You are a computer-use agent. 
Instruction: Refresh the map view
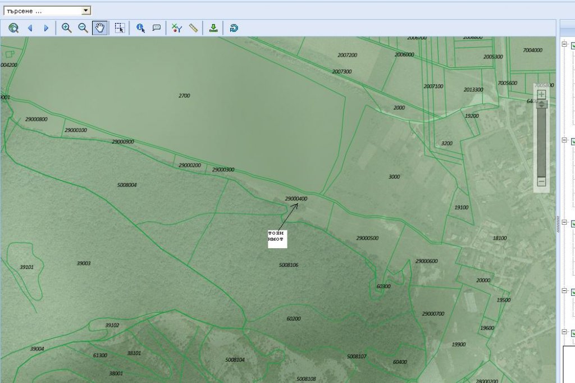click(234, 28)
